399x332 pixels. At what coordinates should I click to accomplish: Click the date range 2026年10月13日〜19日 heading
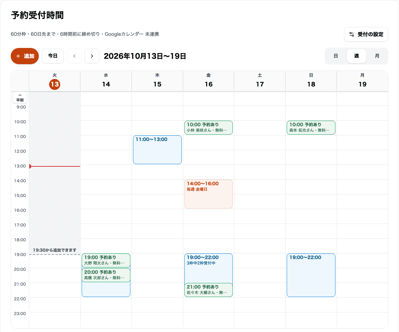click(x=145, y=56)
